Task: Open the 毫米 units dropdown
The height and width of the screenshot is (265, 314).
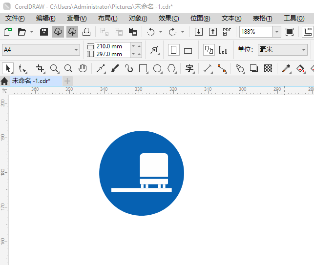Action: click(302, 50)
